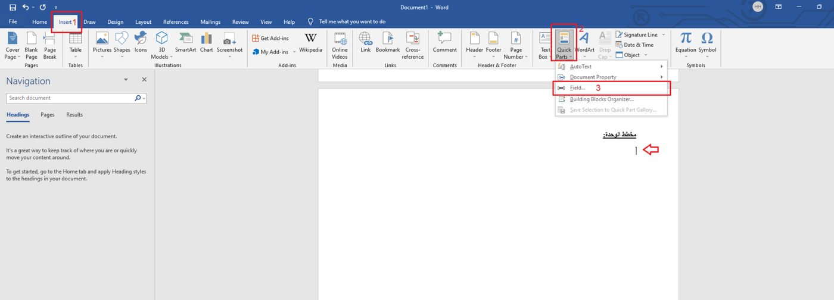Insert a SmartArt graphic

[185, 43]
